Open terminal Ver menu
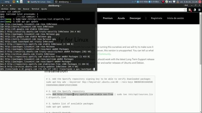Image resolution: width=202 pixels, height=113 pixels. [x=19, y=9]
